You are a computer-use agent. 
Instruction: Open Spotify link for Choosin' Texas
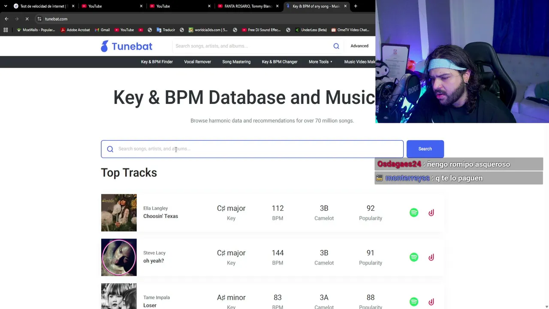pyautogui.click(x=414, y=213)
